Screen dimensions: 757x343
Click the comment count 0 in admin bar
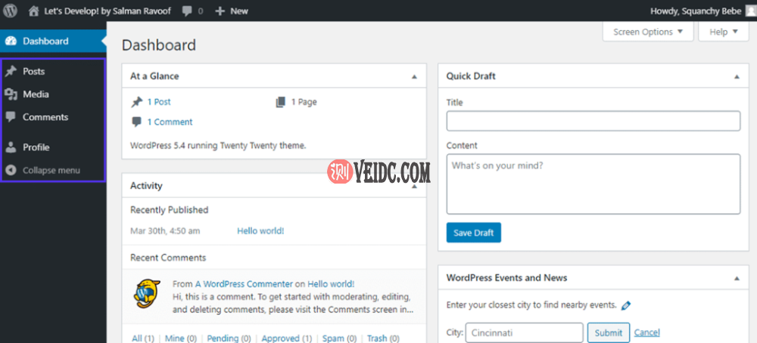(201, 11)
